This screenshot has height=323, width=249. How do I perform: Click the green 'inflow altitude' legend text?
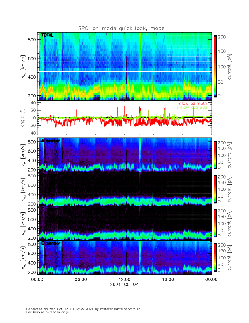[x=194, y=108]
